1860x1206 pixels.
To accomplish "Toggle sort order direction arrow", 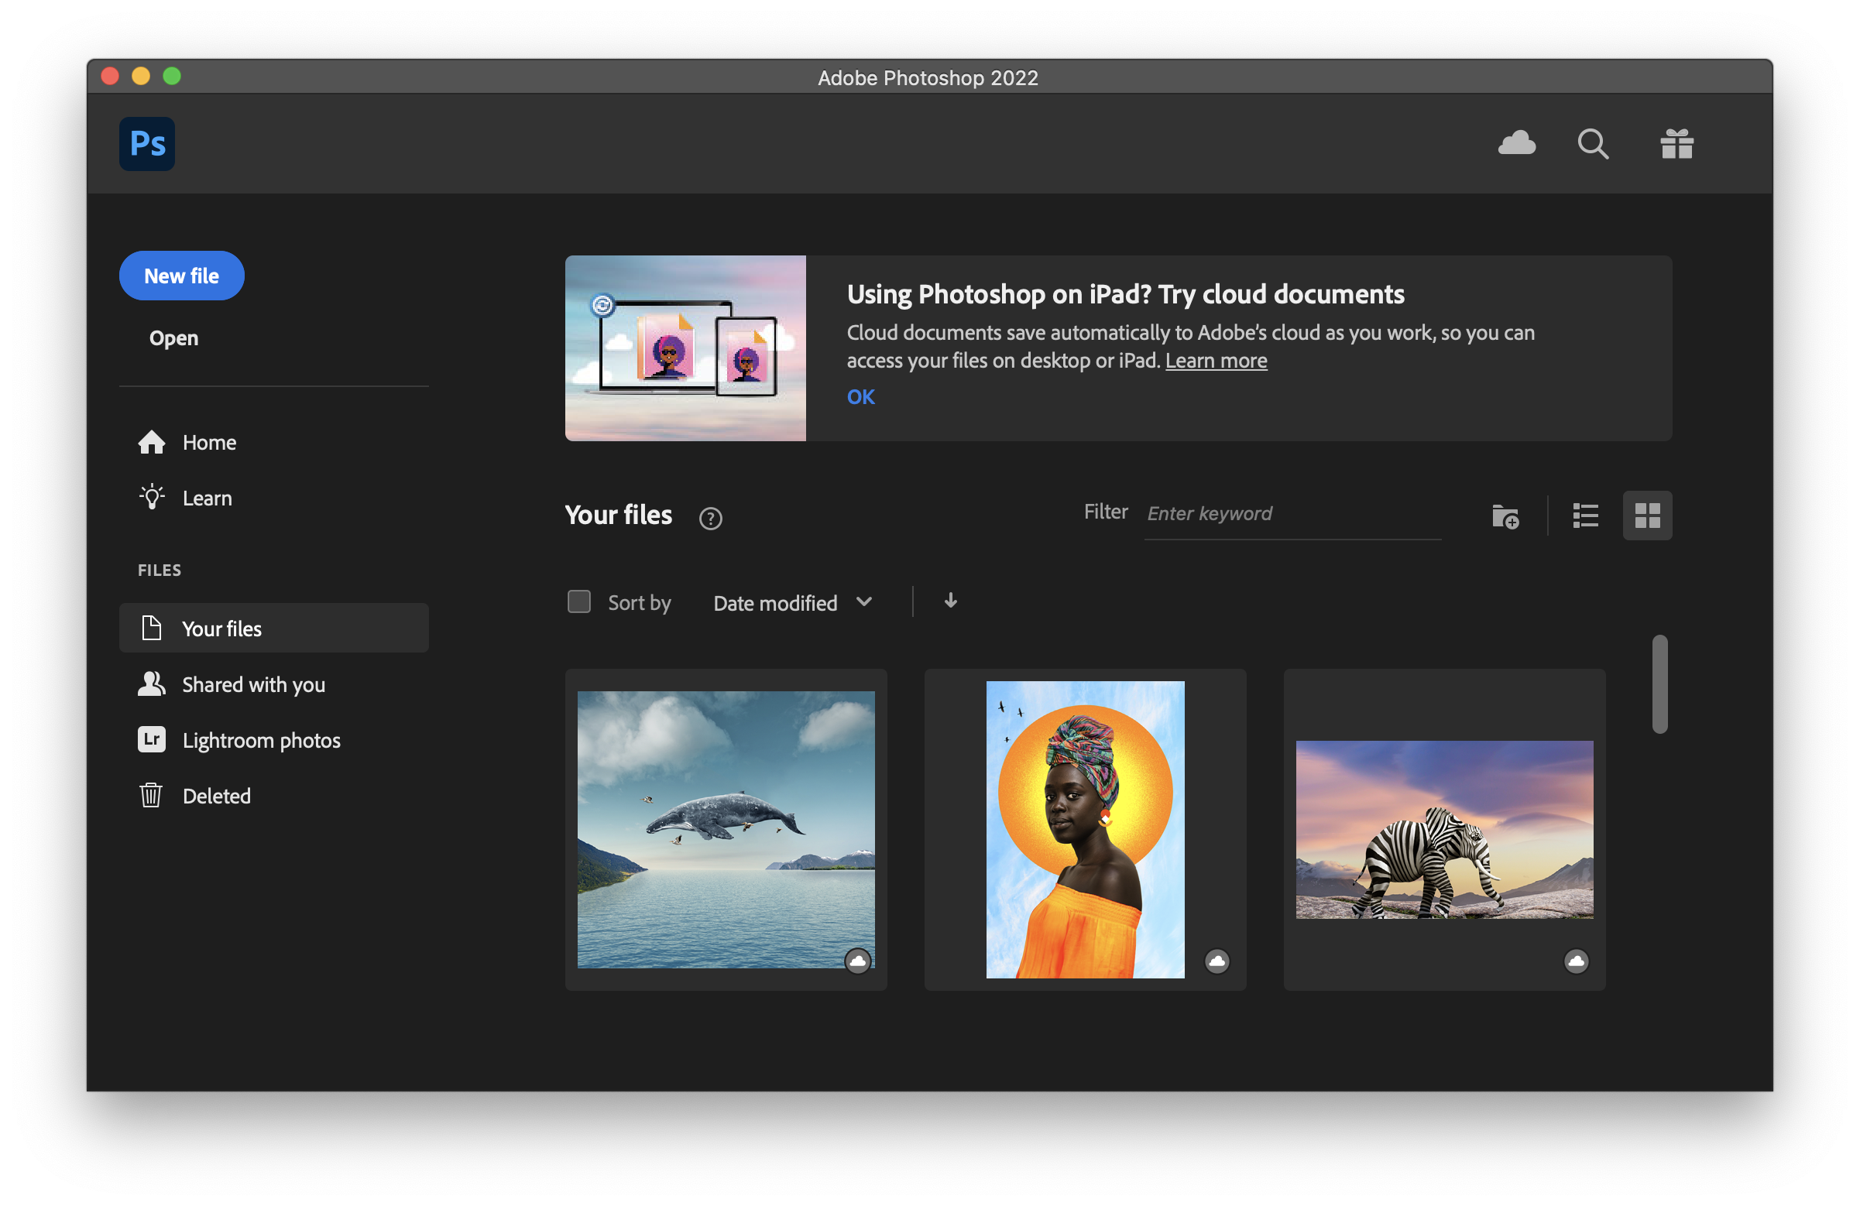I will [950, 601].
